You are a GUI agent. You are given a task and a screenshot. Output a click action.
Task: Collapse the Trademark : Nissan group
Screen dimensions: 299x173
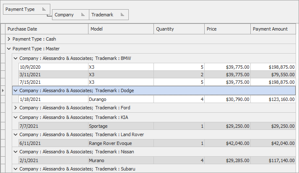click(x=16, y=152)
